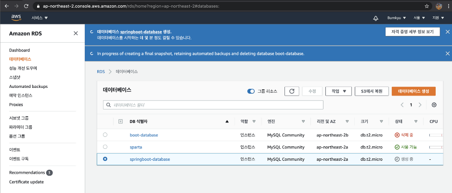Image resolution: width=452 pixels, height=193 pixels.
Task: Sort by 역할 column arrow
Action: tap(254, 121)
